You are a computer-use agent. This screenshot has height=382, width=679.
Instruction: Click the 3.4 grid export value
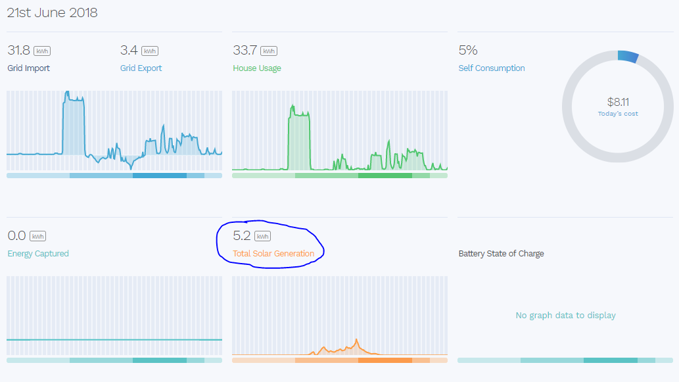click(129, 50)
